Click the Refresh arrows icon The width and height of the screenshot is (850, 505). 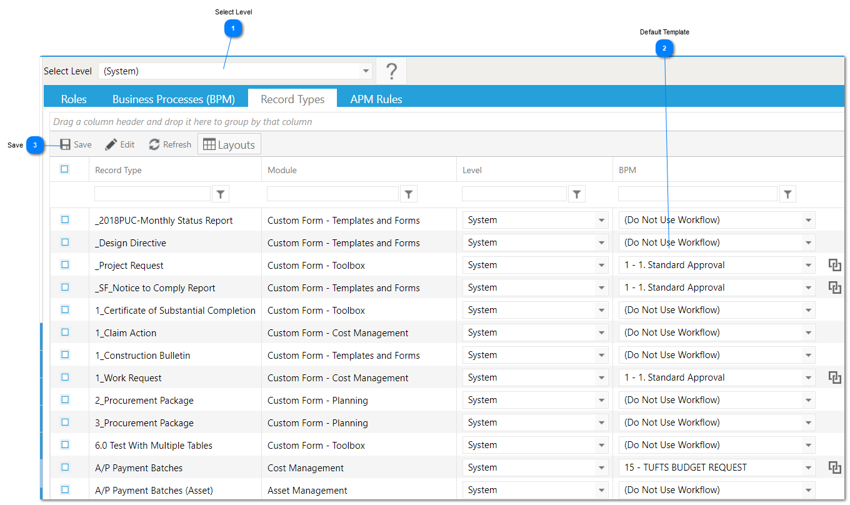pos(154,144)
